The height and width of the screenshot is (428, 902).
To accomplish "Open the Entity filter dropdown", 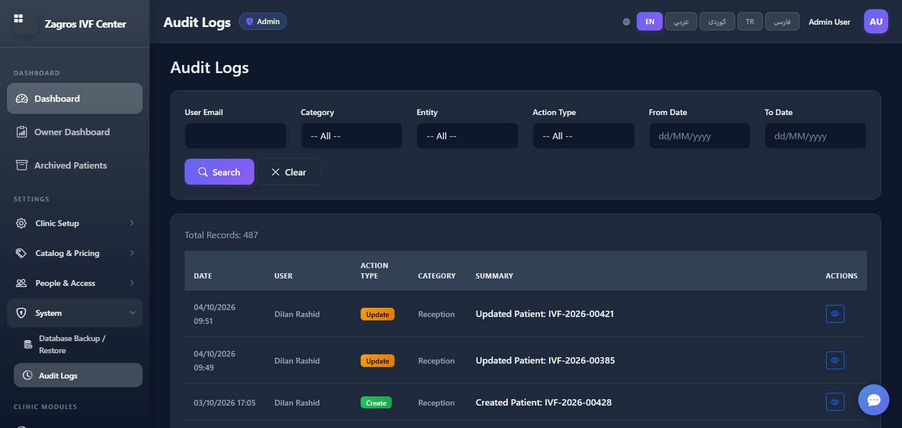I will coord(468,136).
